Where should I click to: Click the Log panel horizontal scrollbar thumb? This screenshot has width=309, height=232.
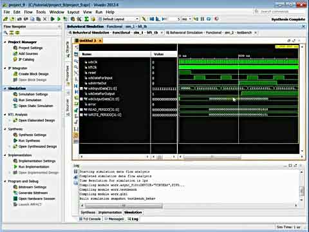(x=124, y=206)
